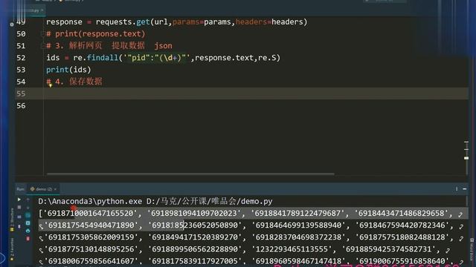This screenshot has height=267, width=476.
Task: Pin the Run tab with the pin icon
Action: (19, 226)
